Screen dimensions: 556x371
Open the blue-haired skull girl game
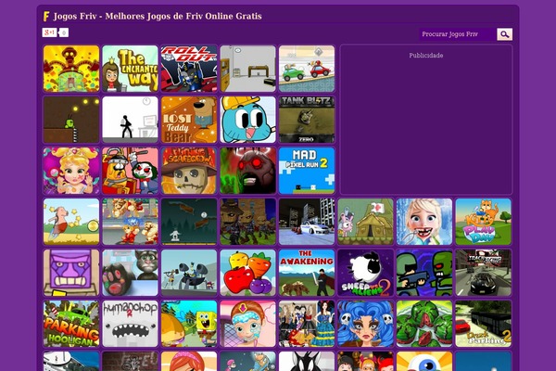[x=366, y=324]
